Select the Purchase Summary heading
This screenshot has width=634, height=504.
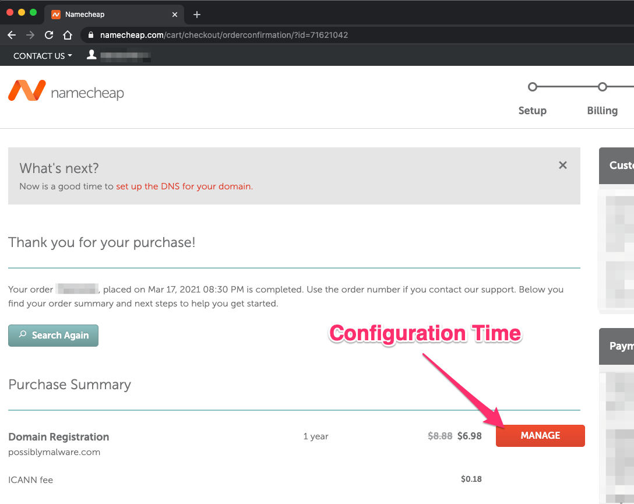69,385
